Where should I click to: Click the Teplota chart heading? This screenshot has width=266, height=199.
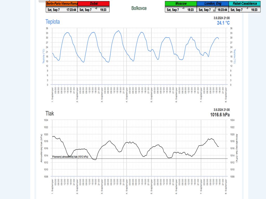coord(52,22)
